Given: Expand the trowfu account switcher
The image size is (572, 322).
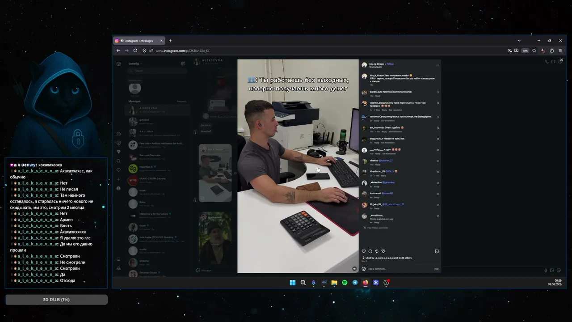Looking at the screenshot, I should pos(135,64).
